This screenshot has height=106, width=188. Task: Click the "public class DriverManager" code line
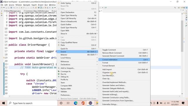(x=29, y=45)
